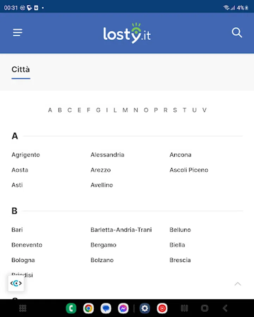Image resolution: width=254 pixels, height=317 pixels.
Task: Open the Bologna city link
Action: click(23, 260)
